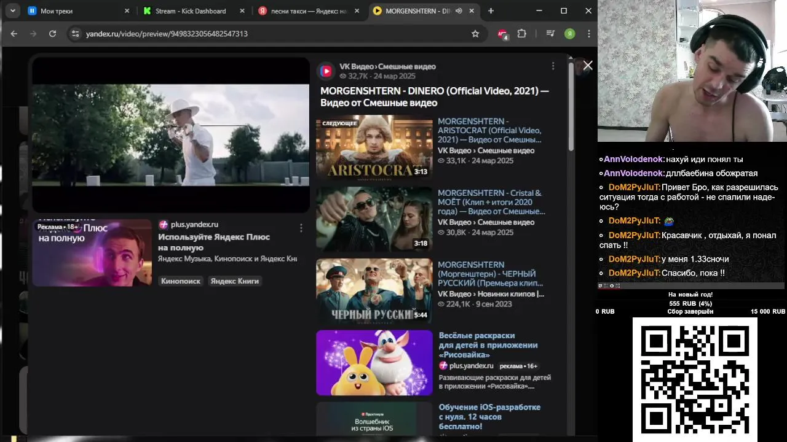Close the MORGENSHTERN tab

coord(472,11)
